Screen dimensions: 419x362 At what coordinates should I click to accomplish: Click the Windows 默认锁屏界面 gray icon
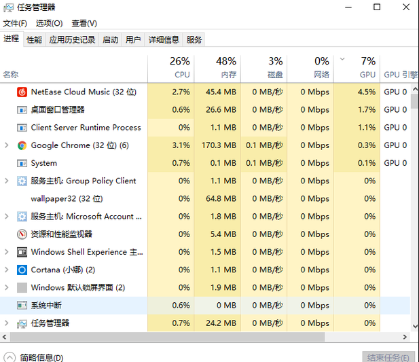(x=22, y=288)
